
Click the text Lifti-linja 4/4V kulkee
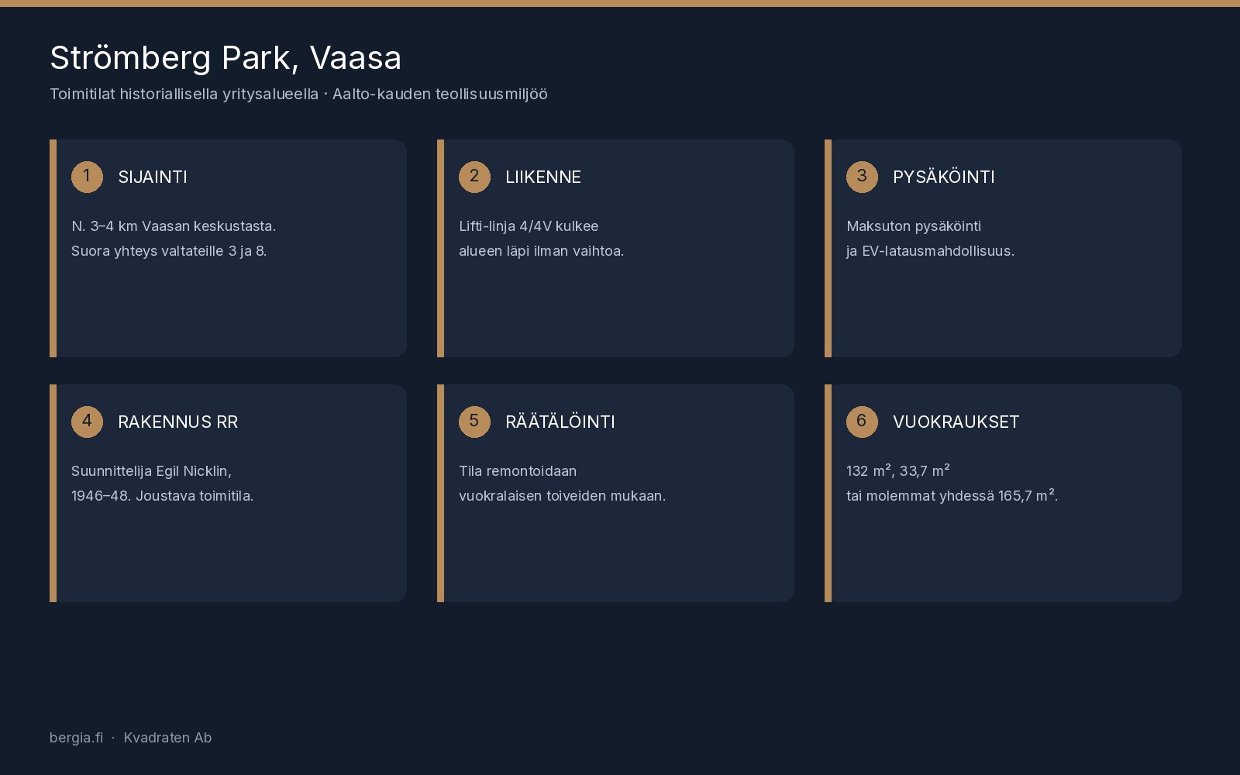click(x=529, y=226)
